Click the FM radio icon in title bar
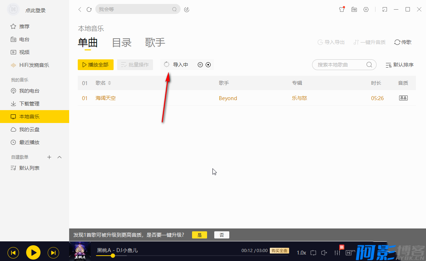The image size is (426, 261). pos(354,10)
